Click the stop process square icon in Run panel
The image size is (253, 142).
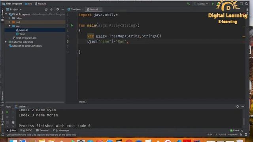7,117
